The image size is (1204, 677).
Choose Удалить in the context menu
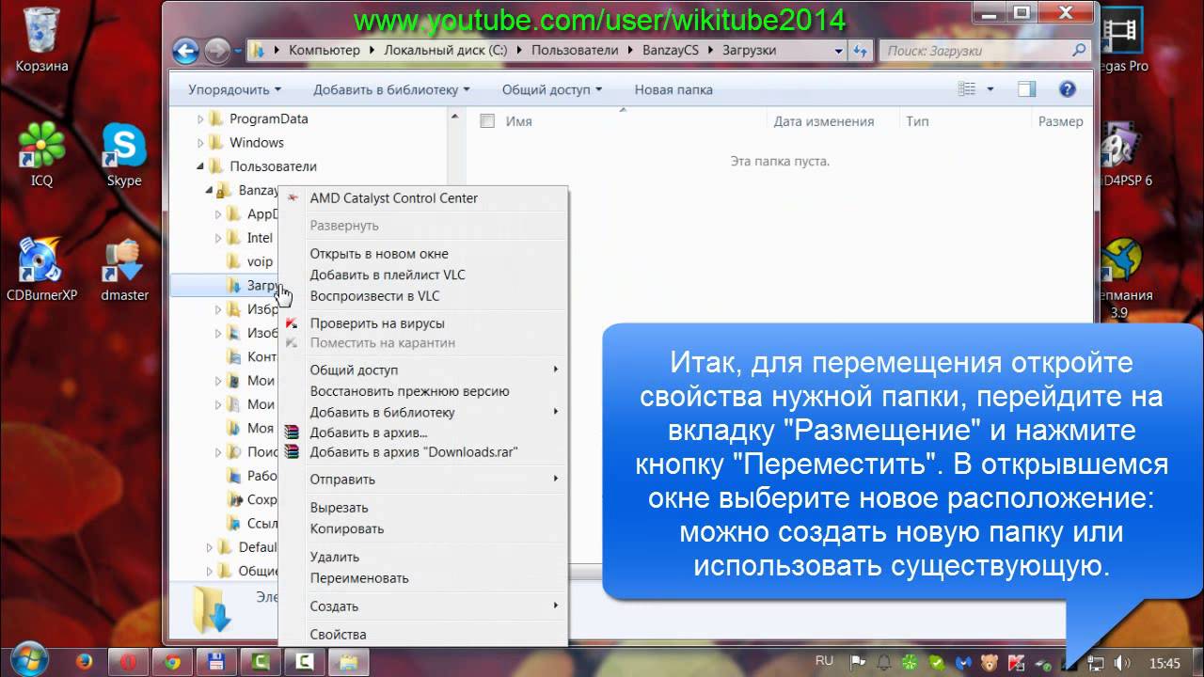coord(425,557)
